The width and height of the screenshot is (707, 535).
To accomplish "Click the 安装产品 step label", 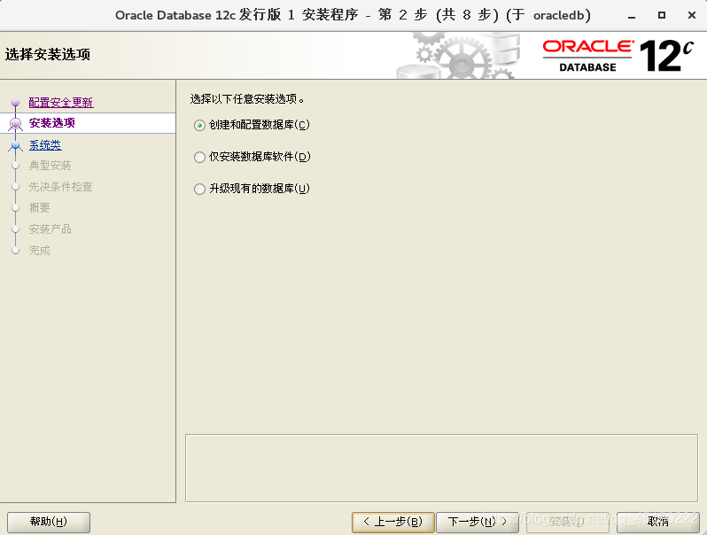I will (x=50, y=229).
